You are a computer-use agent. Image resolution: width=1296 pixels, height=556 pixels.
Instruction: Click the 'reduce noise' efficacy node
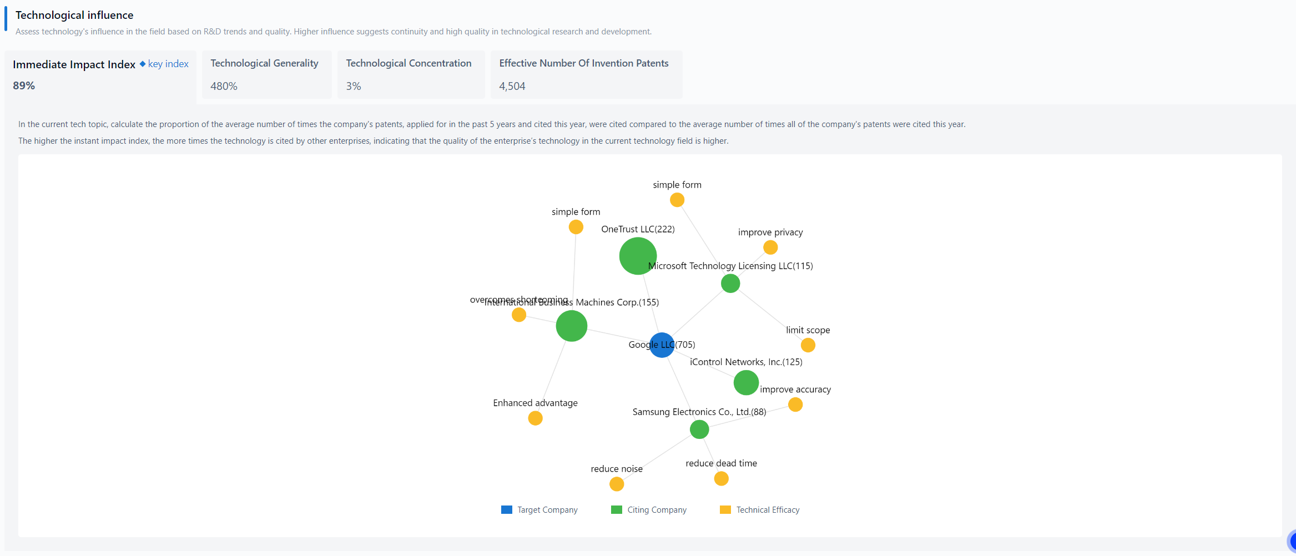click(616, 484)
